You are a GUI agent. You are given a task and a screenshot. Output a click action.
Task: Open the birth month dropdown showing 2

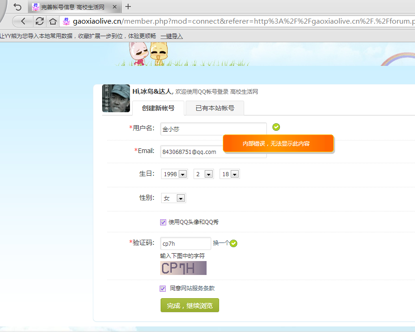click(203, 174)
